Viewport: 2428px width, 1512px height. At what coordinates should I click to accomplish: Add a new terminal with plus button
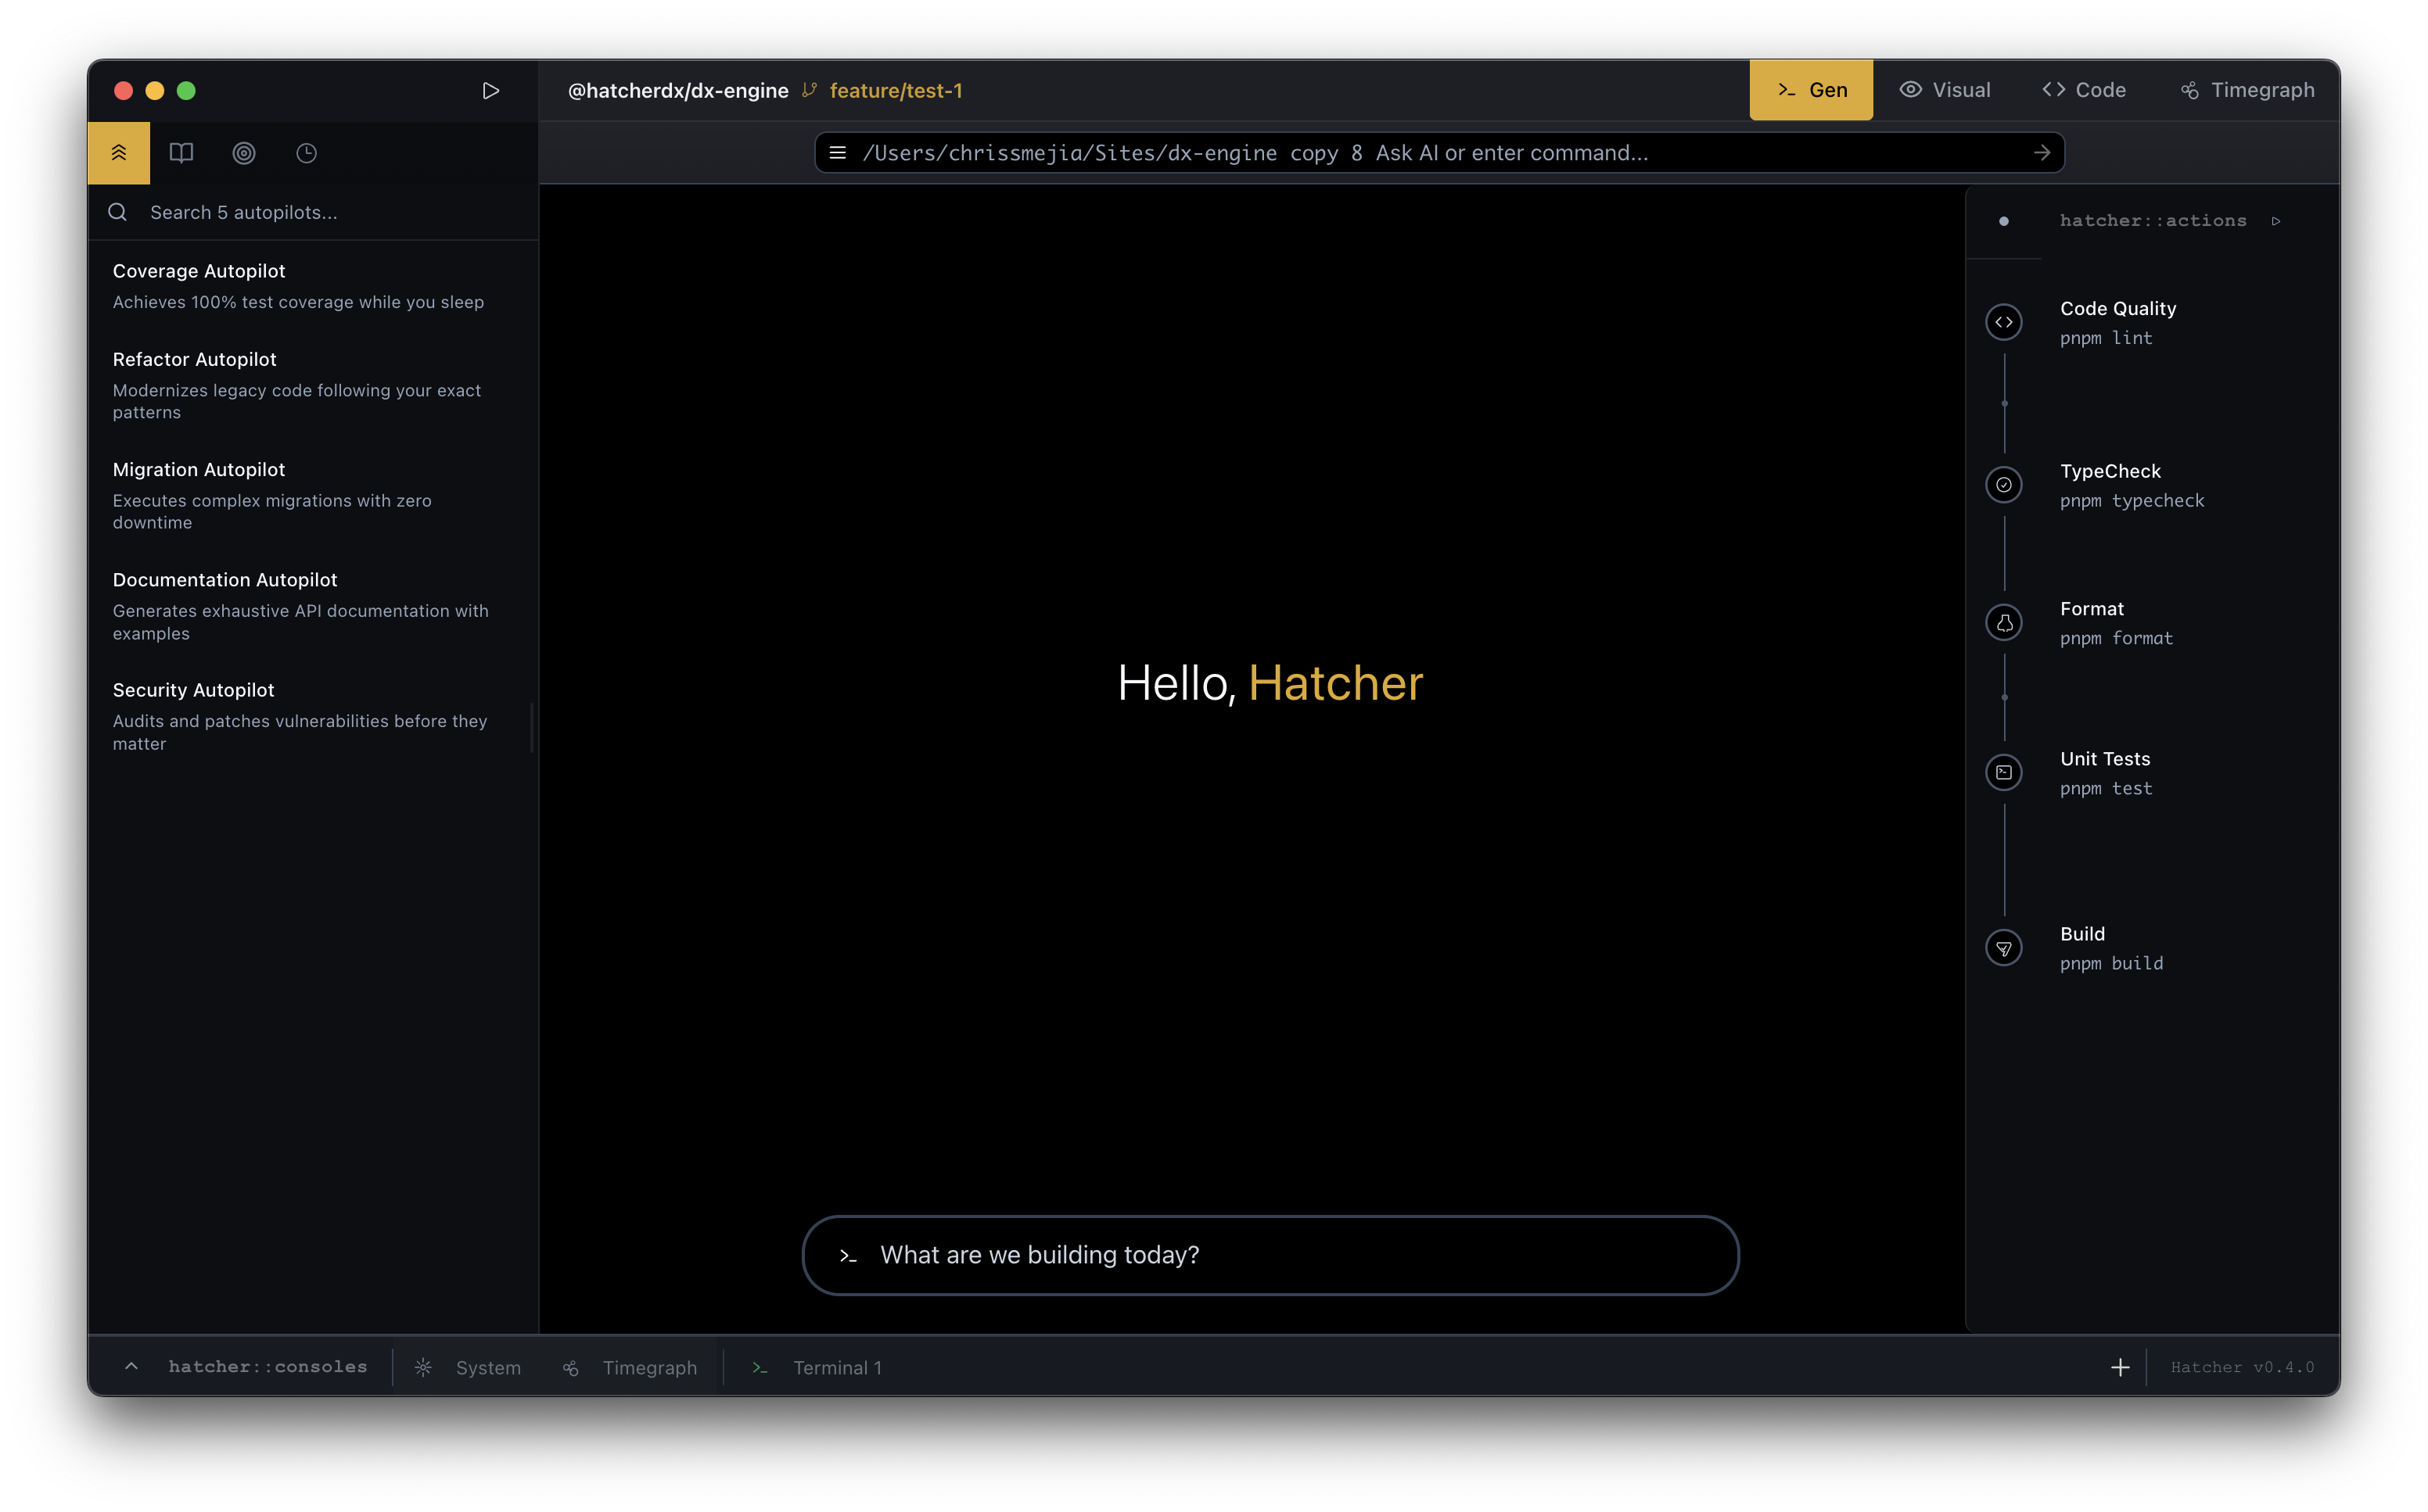pos(2119,1367)
